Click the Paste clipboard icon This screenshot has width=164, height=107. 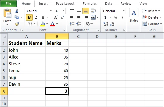pos(7,13)
